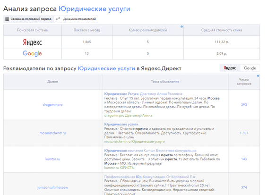
Task: Click Юридические услуги in the Рекламодатели heading
Action: point(106,68)
